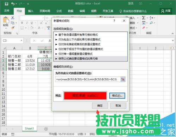Switch to the Data tab
Screen dimensions: 176x137
(71, 11)
